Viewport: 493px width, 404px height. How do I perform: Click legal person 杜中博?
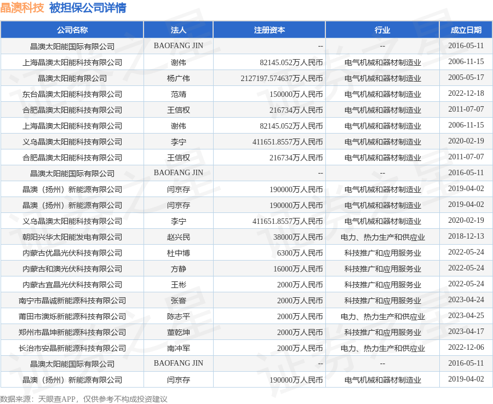pyautogui.click(x=178, y=253)
